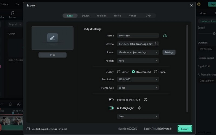Turn off the Auto Highlight toggle
Viewport: 216px width, 135px height.
click(x=111, y=108)
